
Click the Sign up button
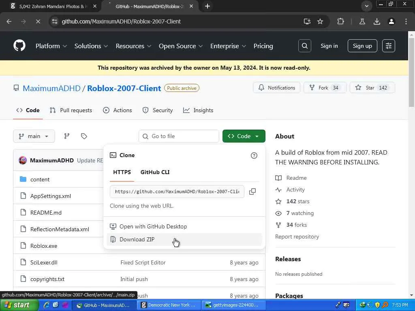362,46
